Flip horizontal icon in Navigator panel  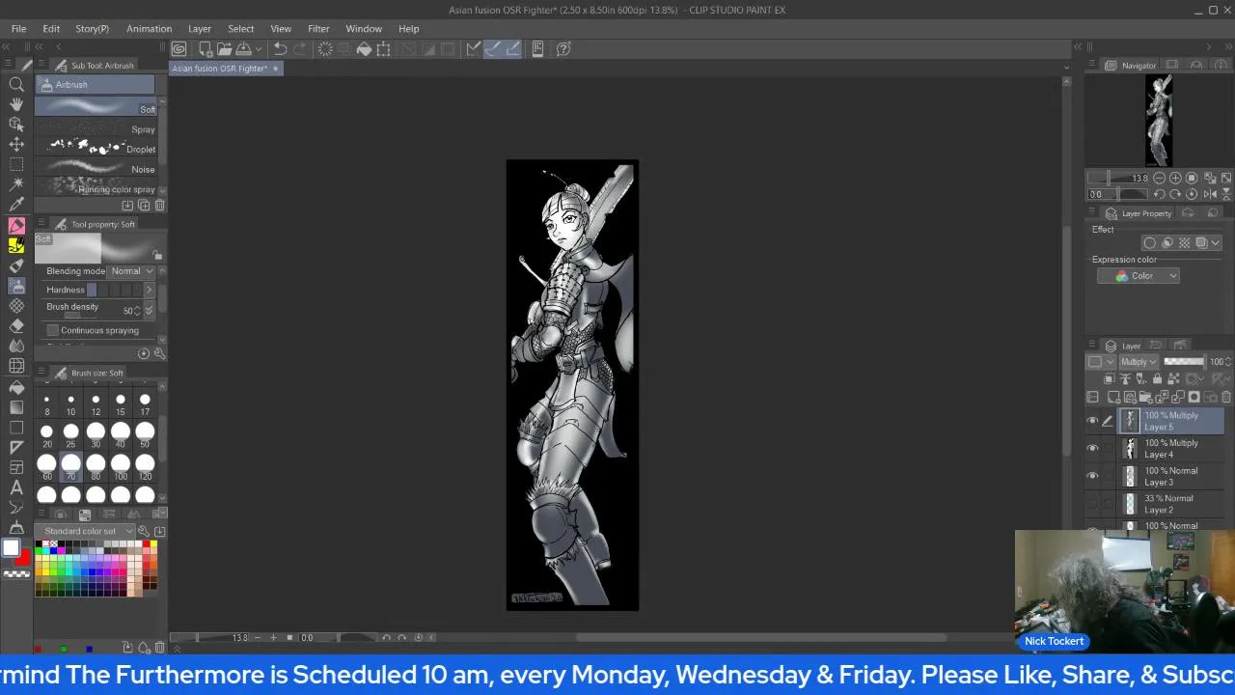pos(1208,194)
